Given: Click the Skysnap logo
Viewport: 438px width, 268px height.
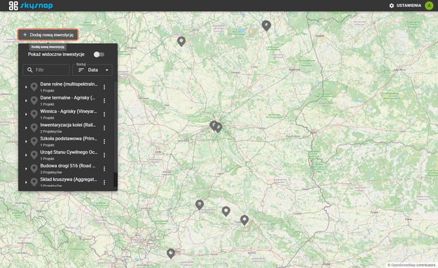Looking at the screenshot, I should tap(31, 5).
